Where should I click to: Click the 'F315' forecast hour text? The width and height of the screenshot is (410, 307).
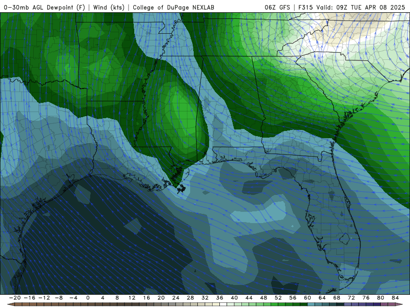point(305,7)
